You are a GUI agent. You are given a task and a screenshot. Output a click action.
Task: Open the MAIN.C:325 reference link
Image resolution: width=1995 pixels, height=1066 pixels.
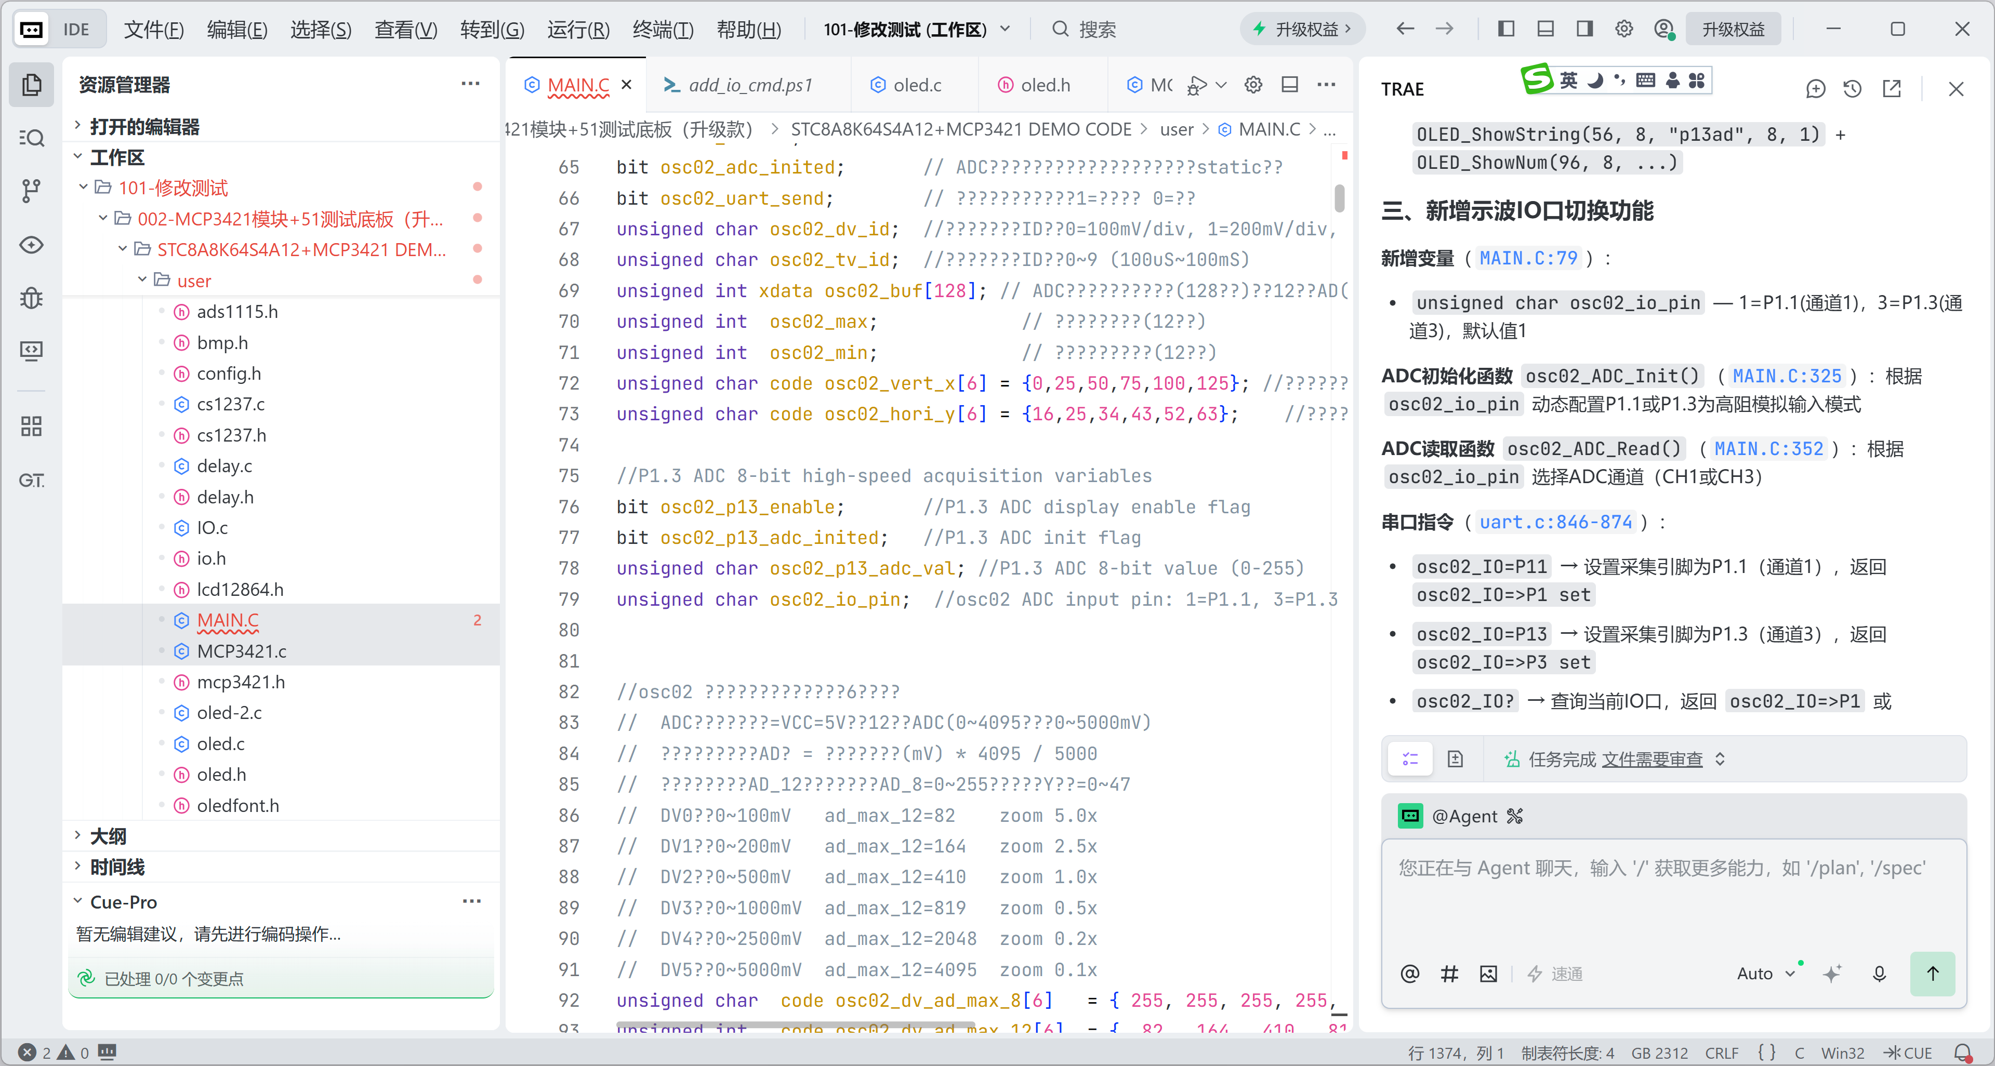[1787, 376]
